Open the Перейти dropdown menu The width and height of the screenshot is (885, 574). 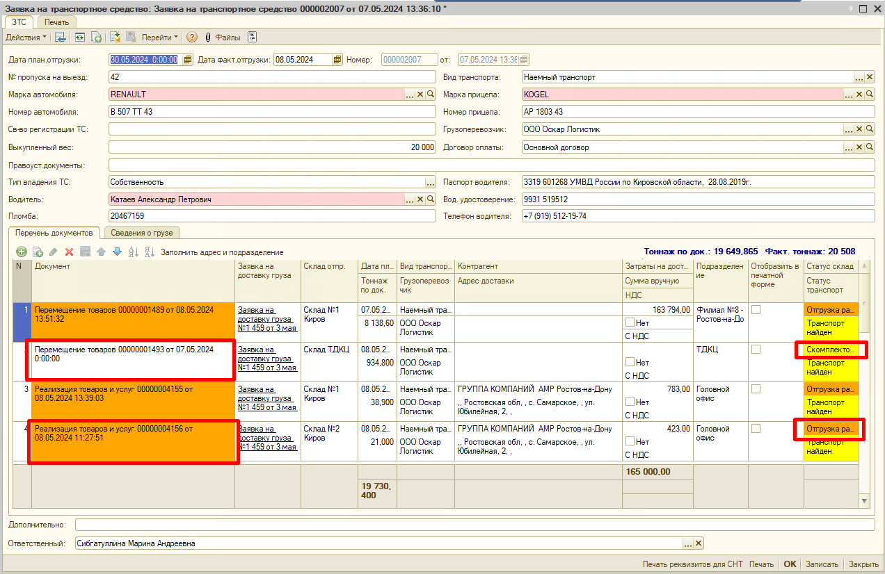[x=159, y=37]
